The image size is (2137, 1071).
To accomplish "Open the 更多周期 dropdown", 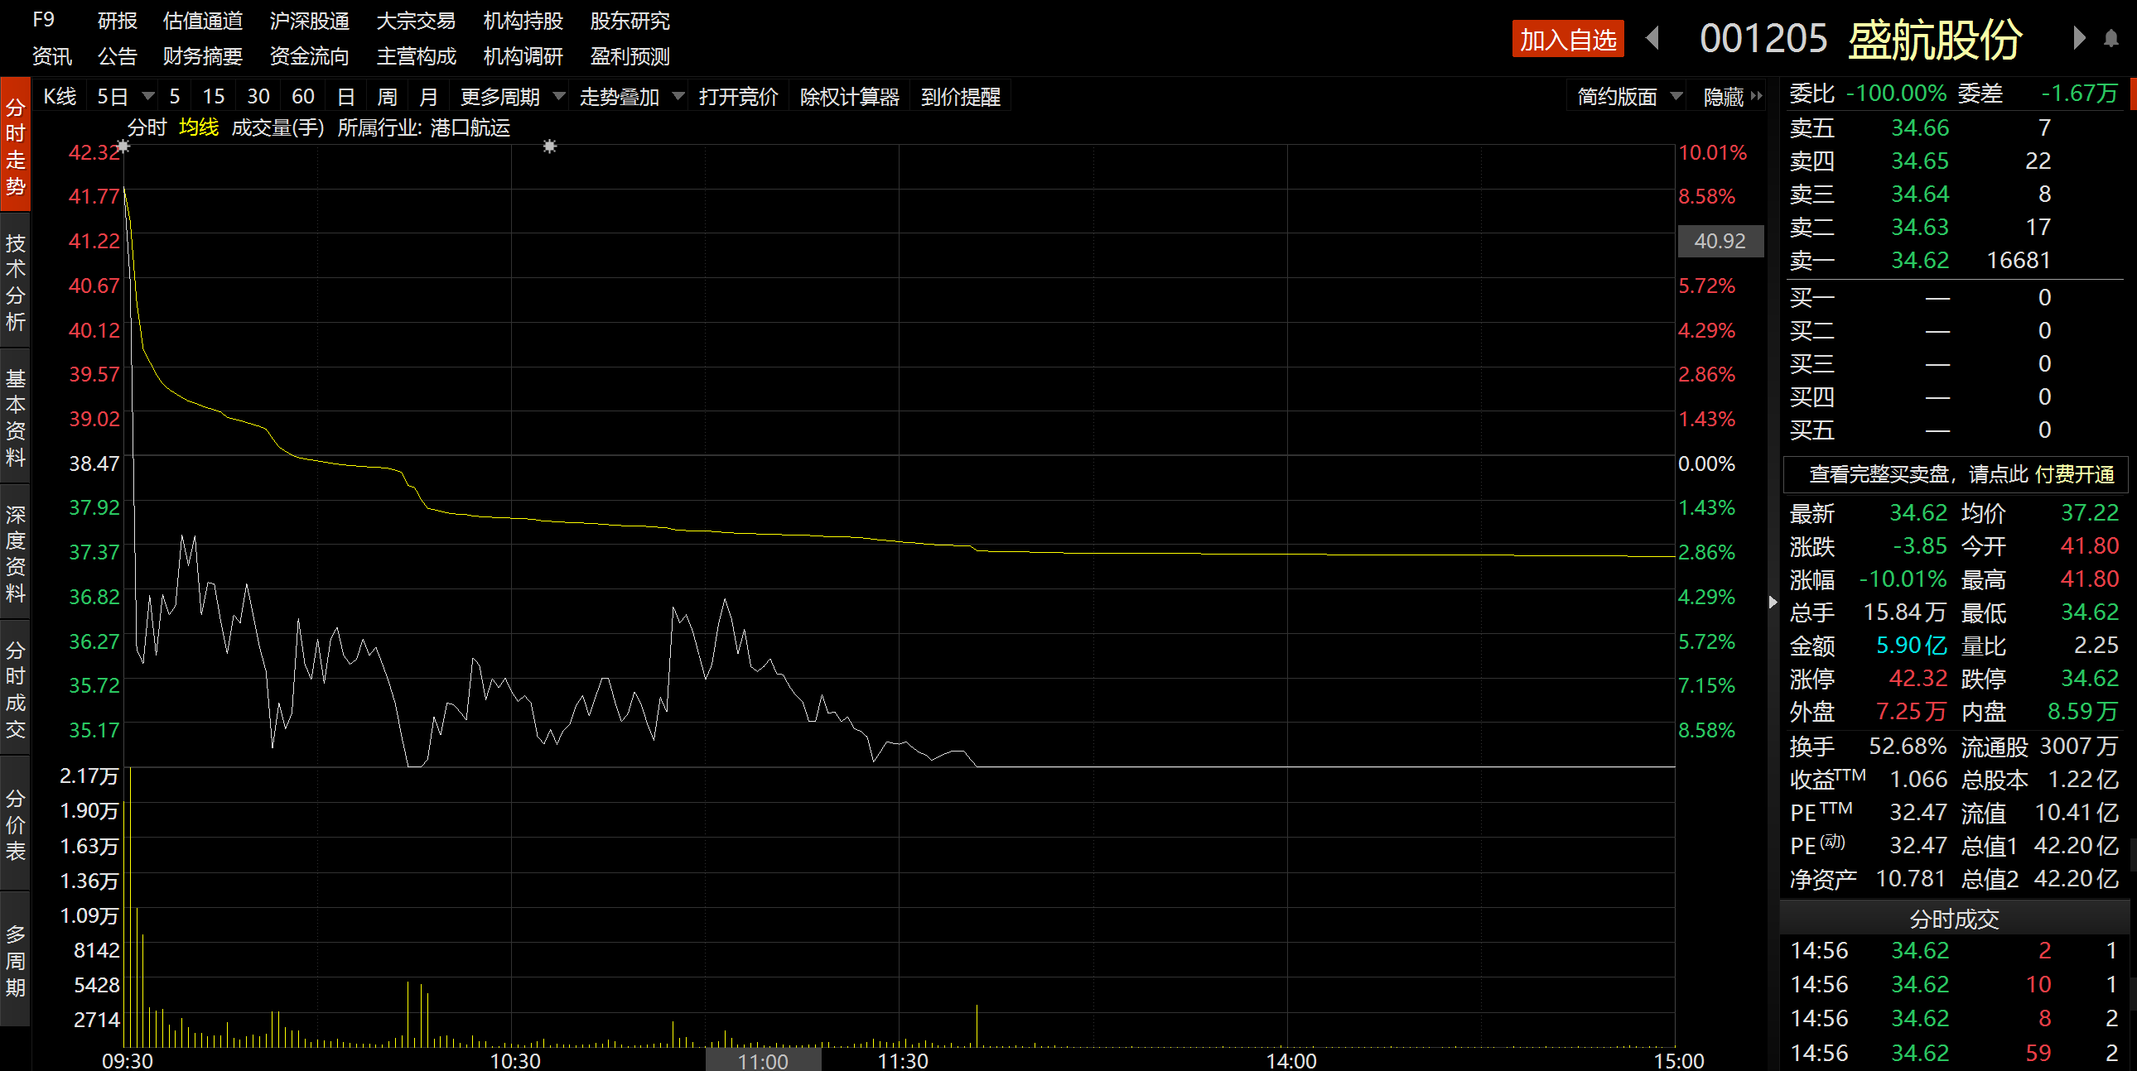I will pos(560,96).
